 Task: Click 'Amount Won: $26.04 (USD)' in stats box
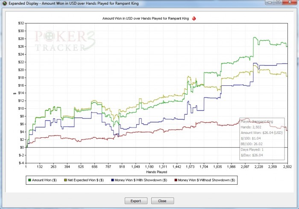(x=261, y=133)
